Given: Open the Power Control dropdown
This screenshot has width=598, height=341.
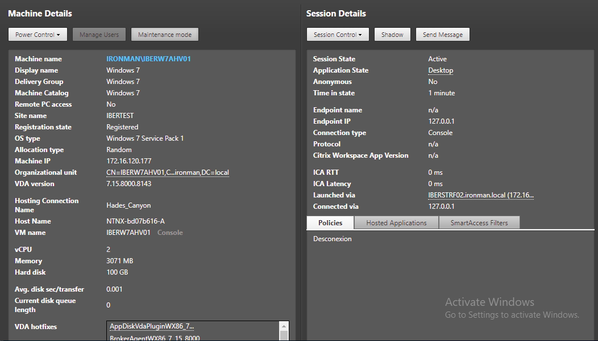Looking at the screenshot, I should (x=38, y=34).
